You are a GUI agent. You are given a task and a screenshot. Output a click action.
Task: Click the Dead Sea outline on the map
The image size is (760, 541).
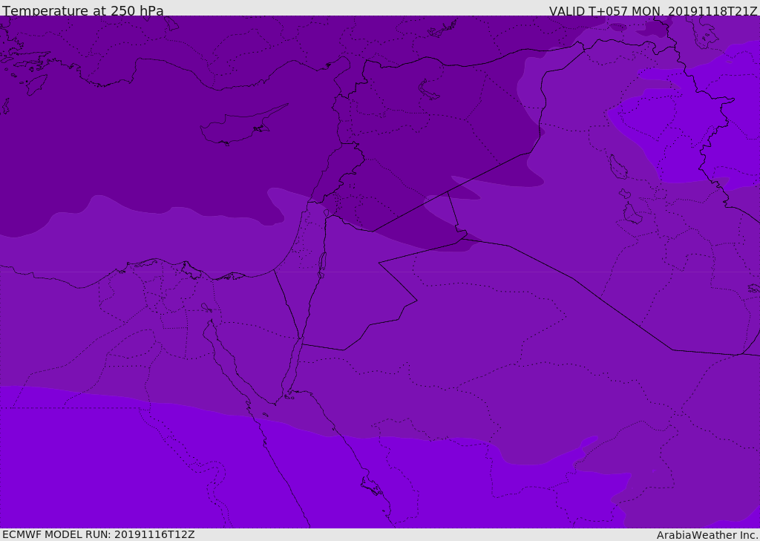(x=322, y=265)
